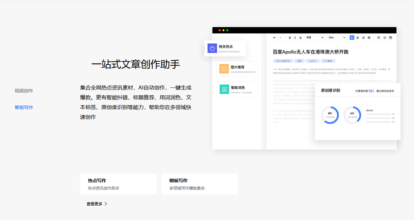The image size is (414, 220).
Task: Select the 智能写作 sidebar item
Action: pyautogui.click(x=24, y=107)
